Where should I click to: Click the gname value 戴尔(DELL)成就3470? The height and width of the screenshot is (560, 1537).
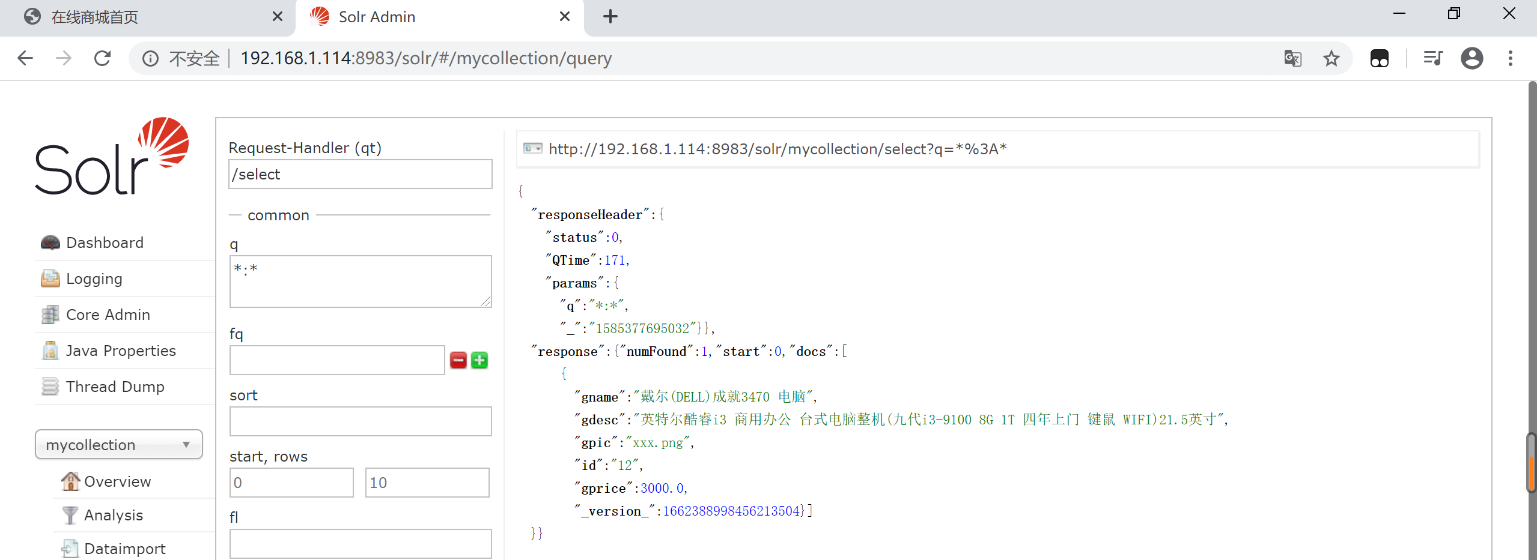point(723,397)
